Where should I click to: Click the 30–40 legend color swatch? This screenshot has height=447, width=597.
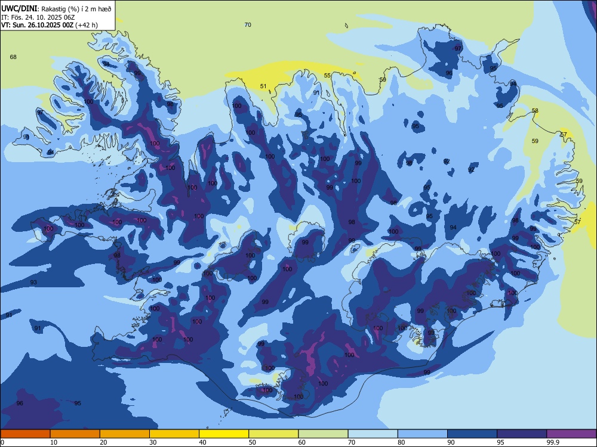pos(174,434)
